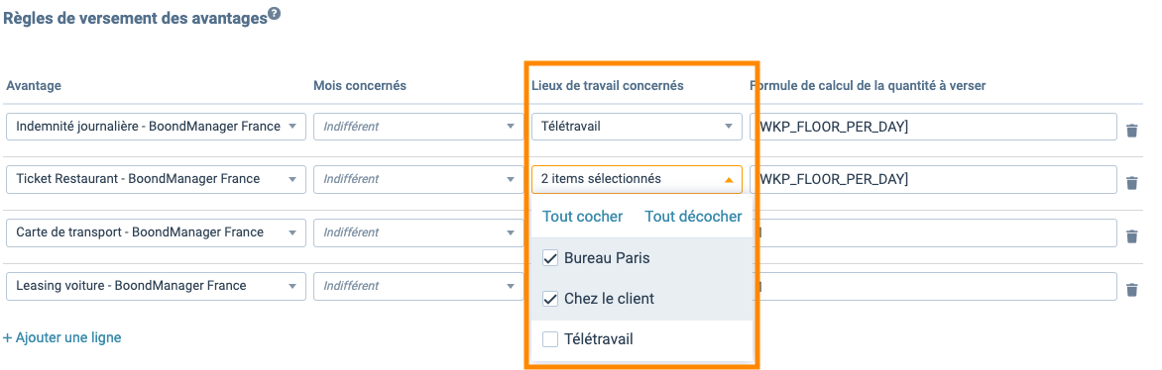Delete the Carte de transport rule row

(x=1131, y=236)
